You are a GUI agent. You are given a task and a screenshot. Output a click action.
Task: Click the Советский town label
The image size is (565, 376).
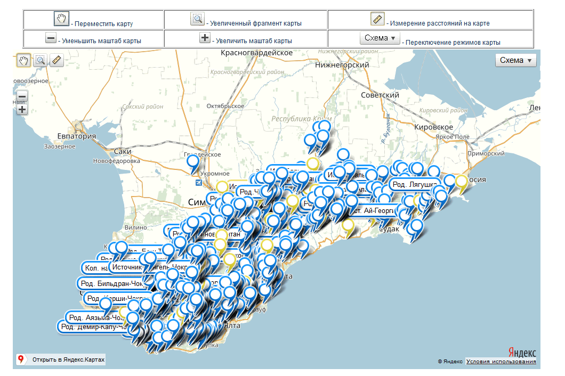(380, 95)
